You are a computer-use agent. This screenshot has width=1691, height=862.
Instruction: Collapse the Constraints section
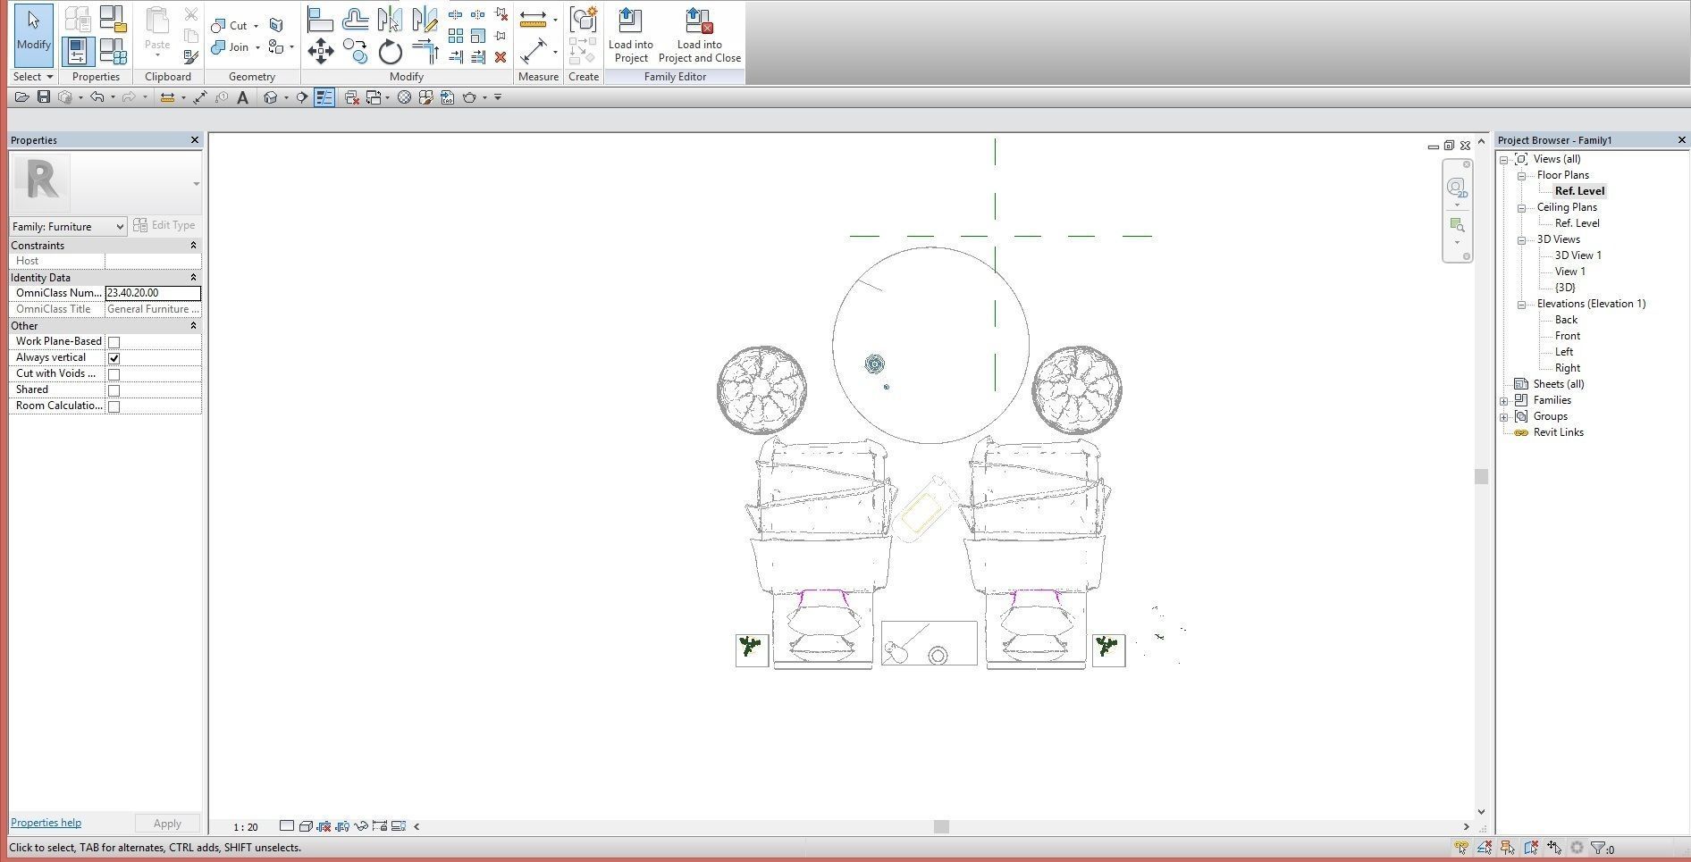(193, 246)
